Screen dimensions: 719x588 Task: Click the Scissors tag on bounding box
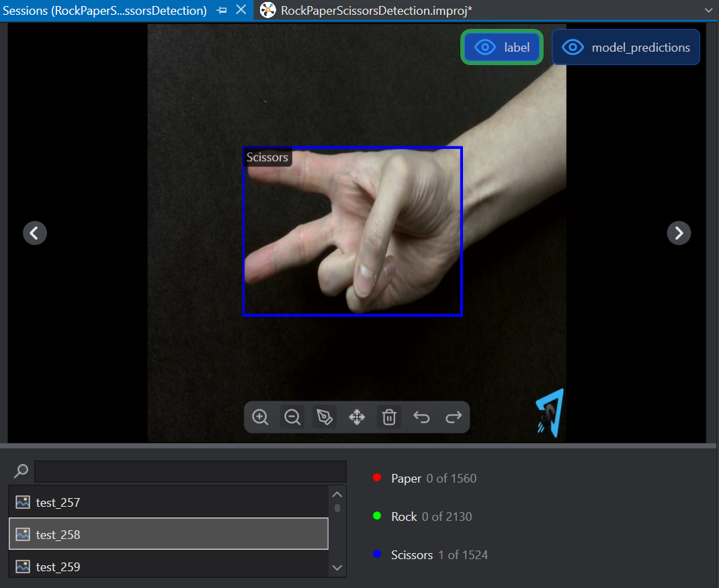click(x=267, y=157)
